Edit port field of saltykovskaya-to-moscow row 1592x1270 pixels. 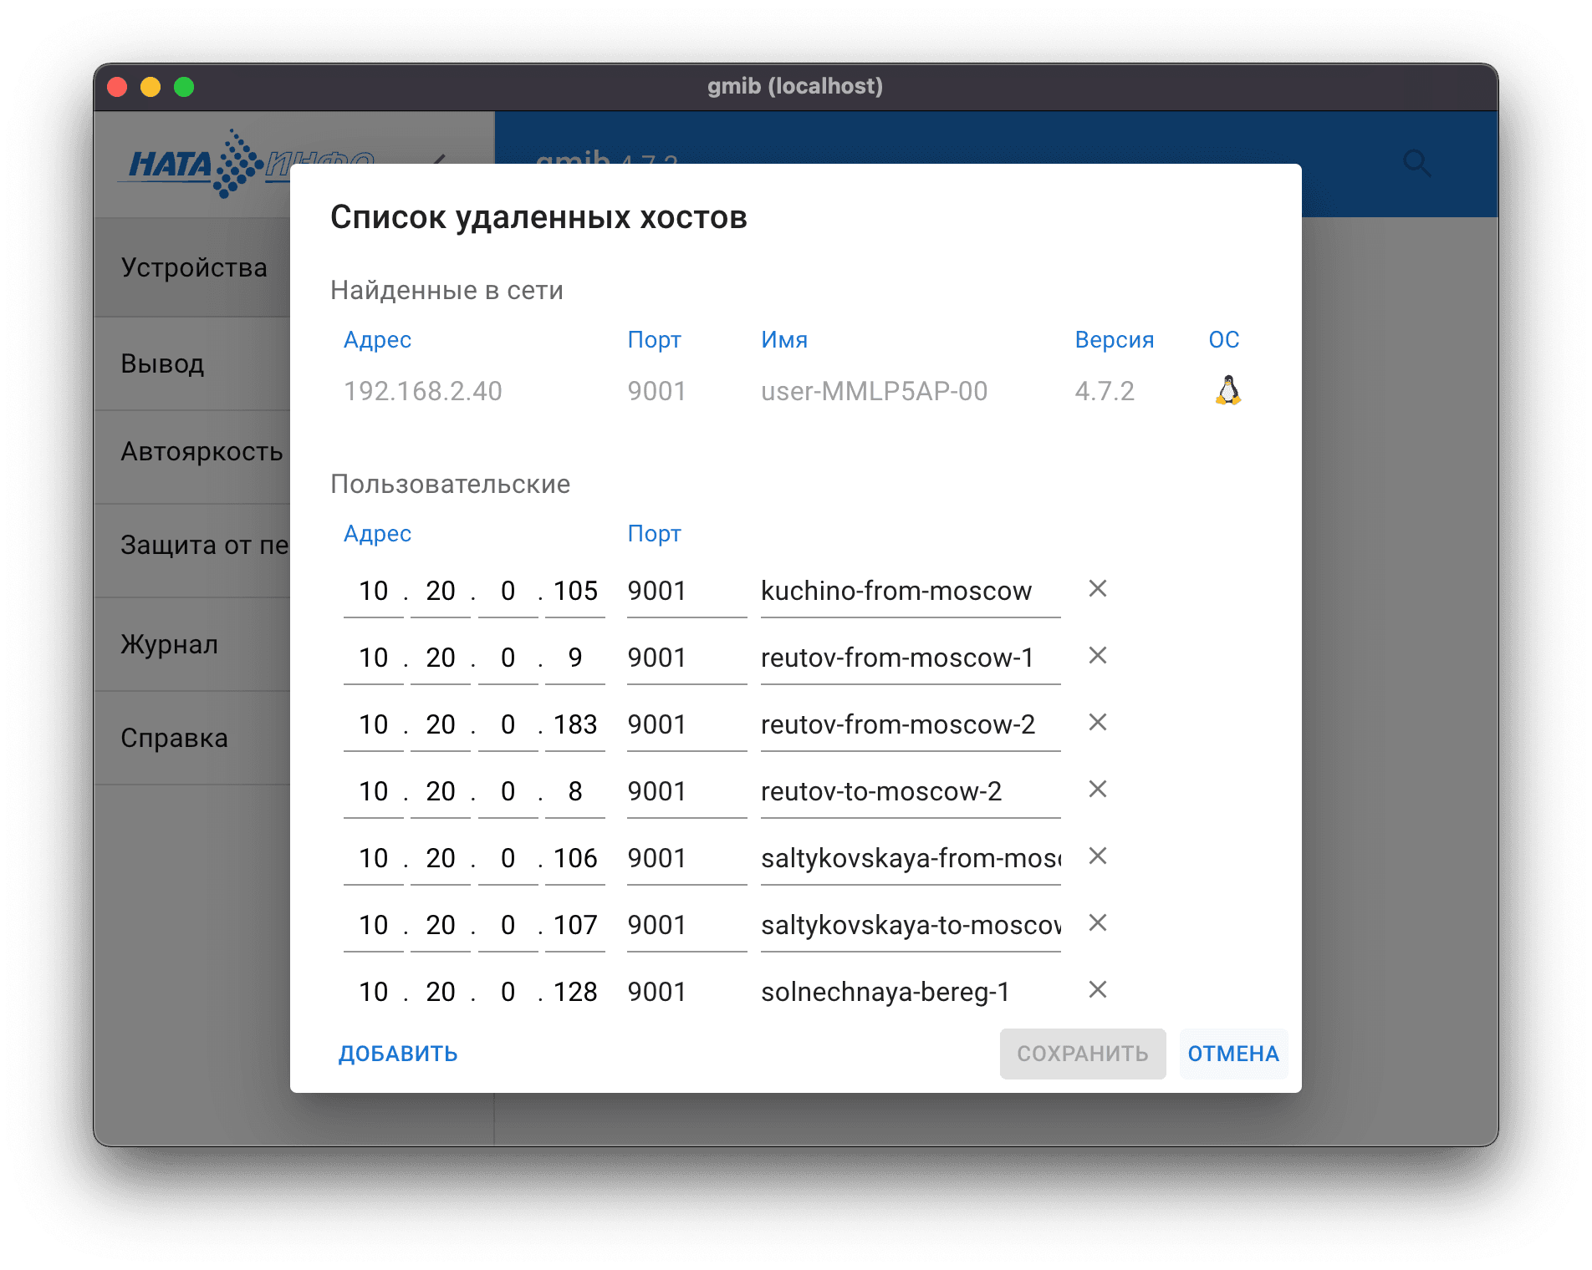(x=686, y=926)
